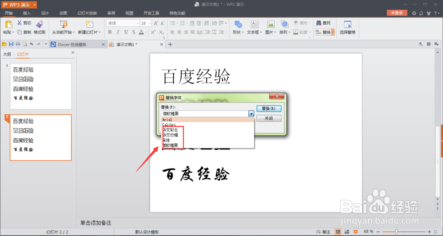
Task: Decrease font size with A- icon
Action: pos(163,23)
